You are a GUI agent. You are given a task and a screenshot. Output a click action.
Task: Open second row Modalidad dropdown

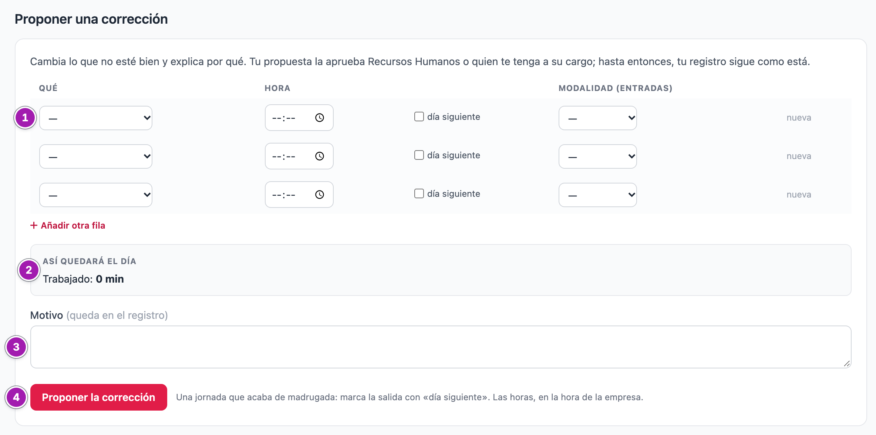597,156
